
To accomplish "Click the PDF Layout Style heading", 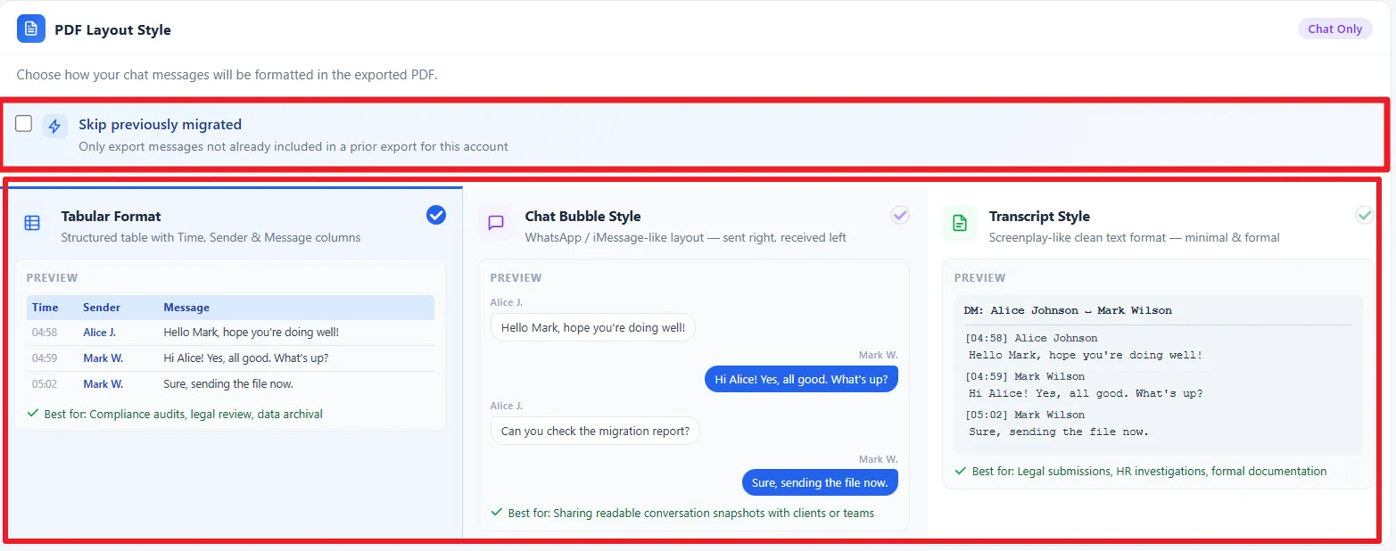I will pyautogui.click(x=112, y=29).
